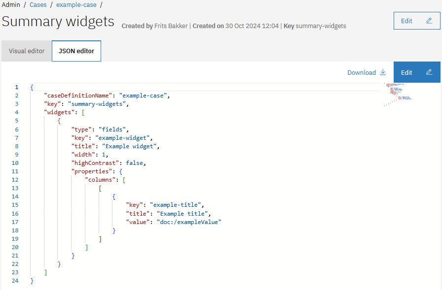The width and height of the screenshot is (442, 290).
Task: Click the code minimap preview
Action: click(x=399, y=92)
